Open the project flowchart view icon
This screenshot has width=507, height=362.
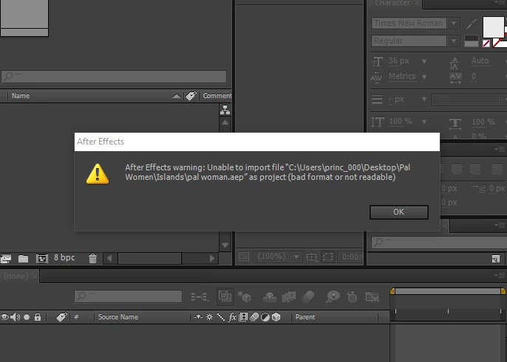225,110
